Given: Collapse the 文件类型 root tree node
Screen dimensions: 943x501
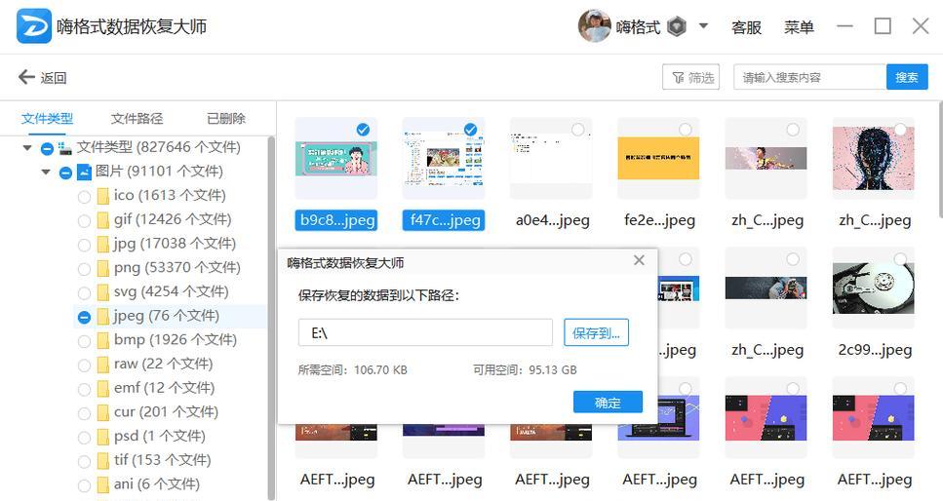Looking at the screenshot, I should click(x=27, y=147).
